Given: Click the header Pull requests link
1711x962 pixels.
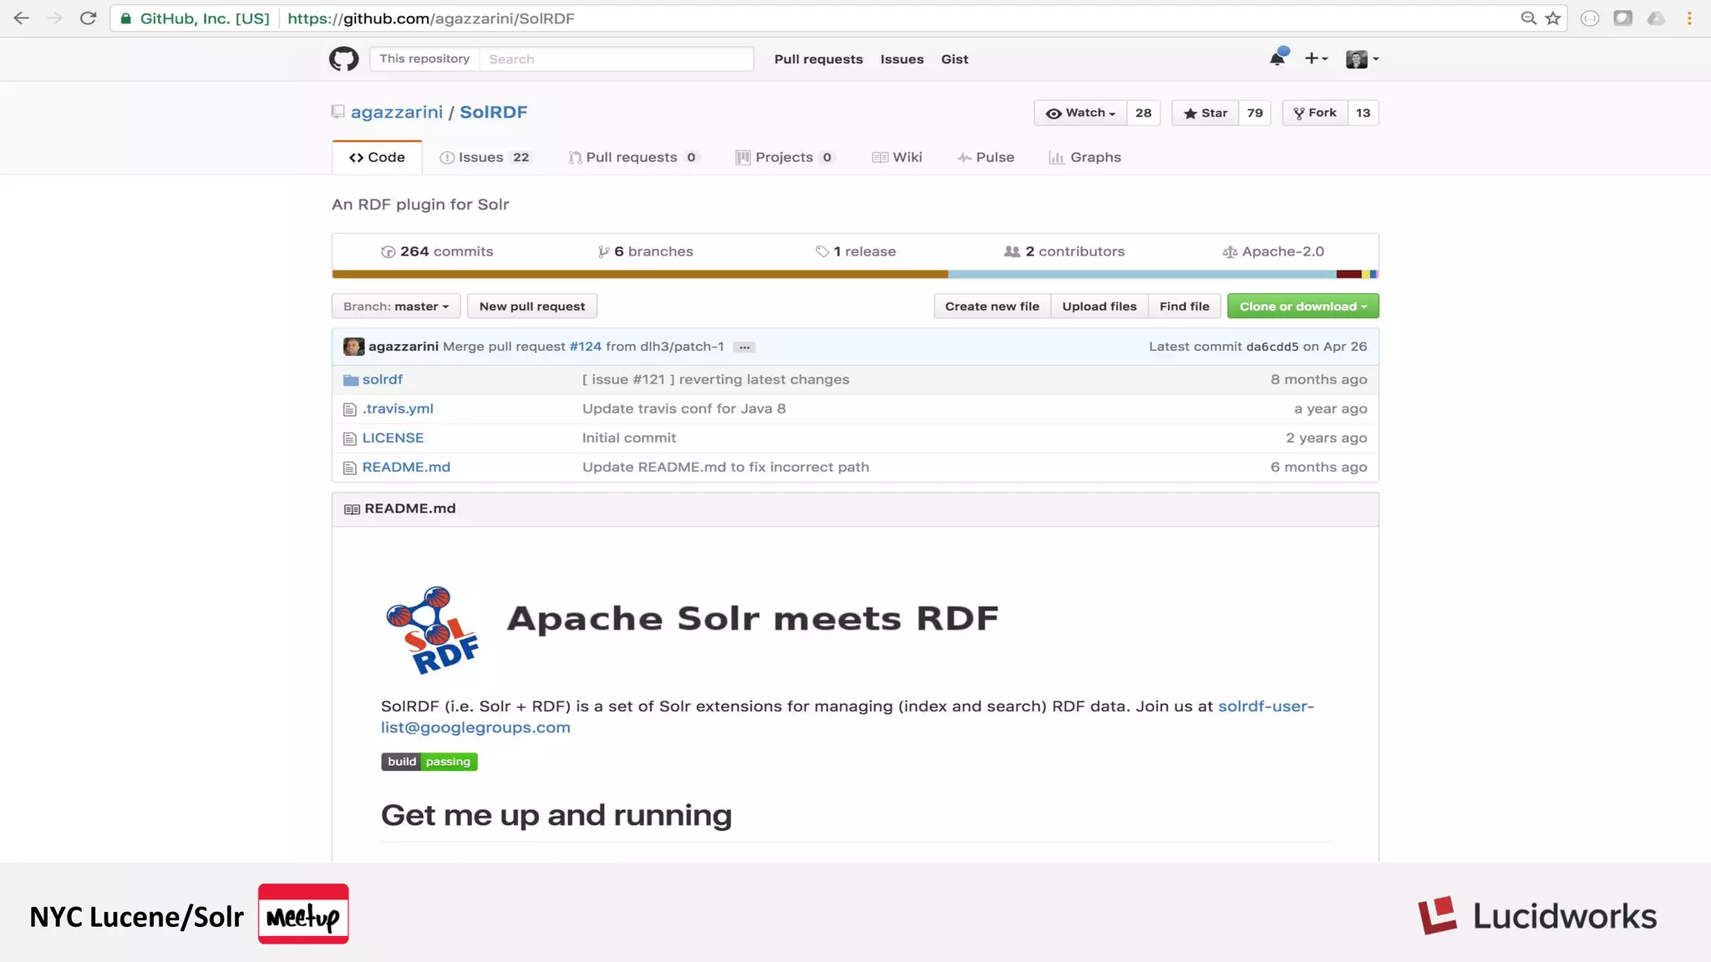Looking at the screenshot, I should [x=818, y=59].
